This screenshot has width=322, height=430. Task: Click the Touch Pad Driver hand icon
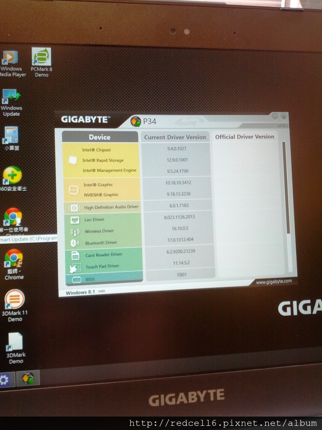coord(75,268)
